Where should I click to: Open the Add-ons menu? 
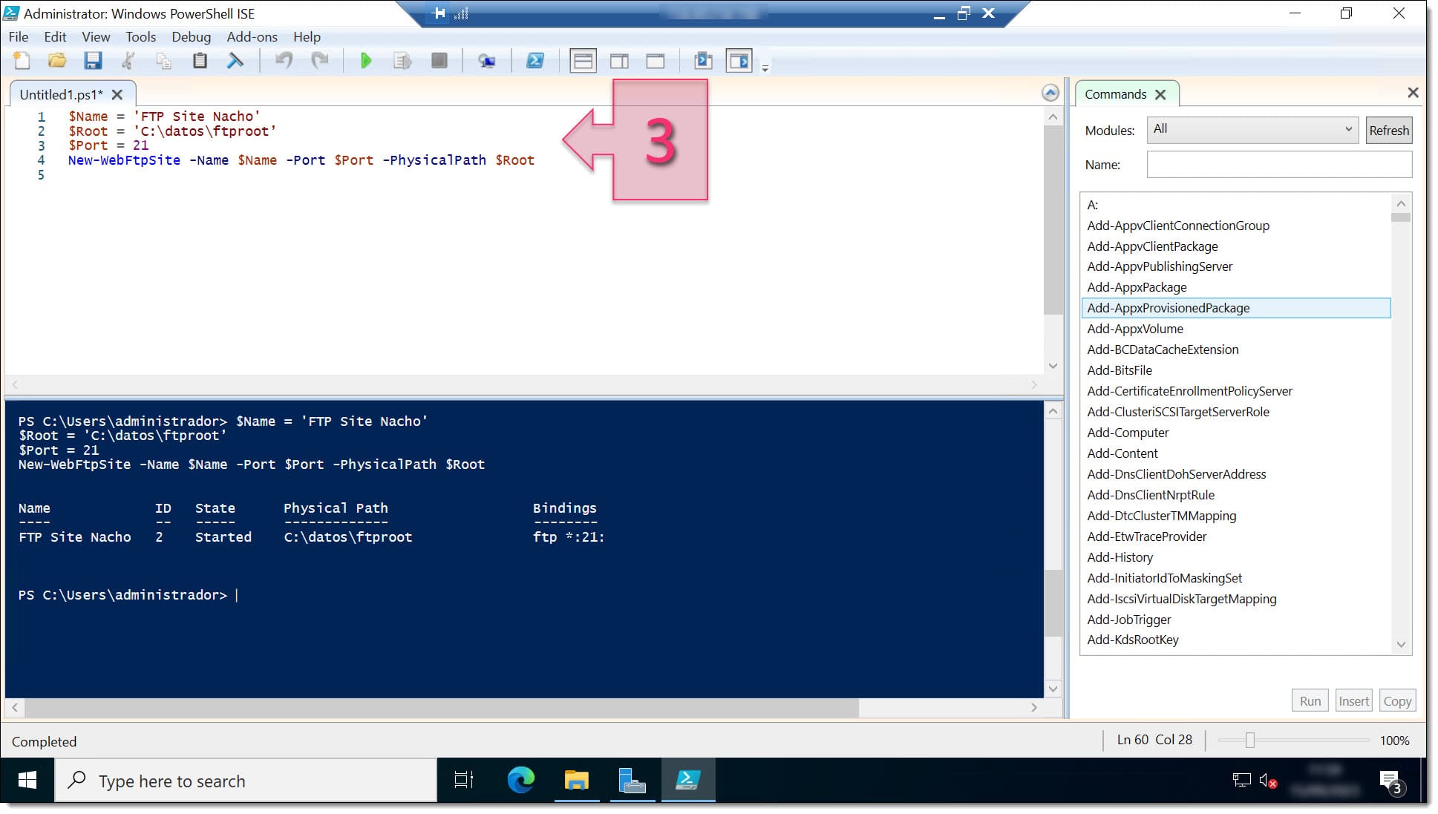(x=252, y=36)
